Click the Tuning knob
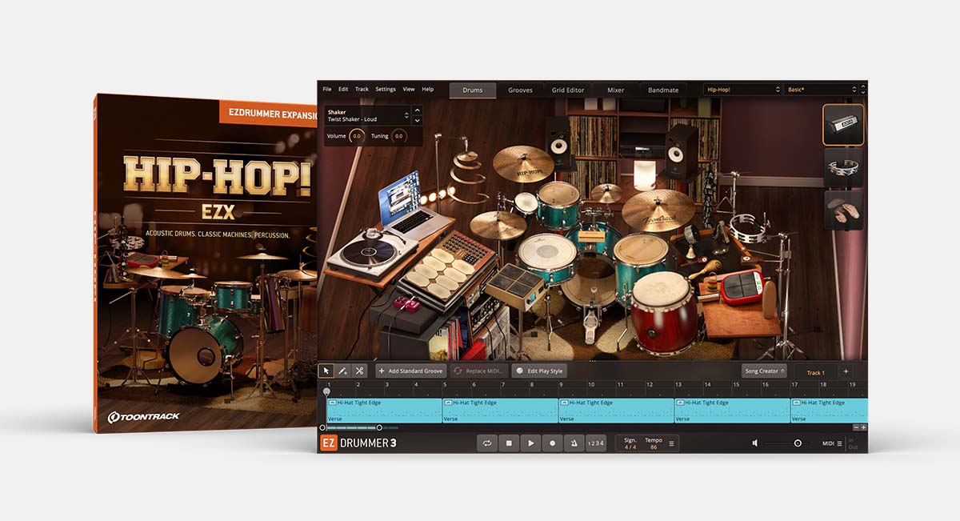 point(398,136)
